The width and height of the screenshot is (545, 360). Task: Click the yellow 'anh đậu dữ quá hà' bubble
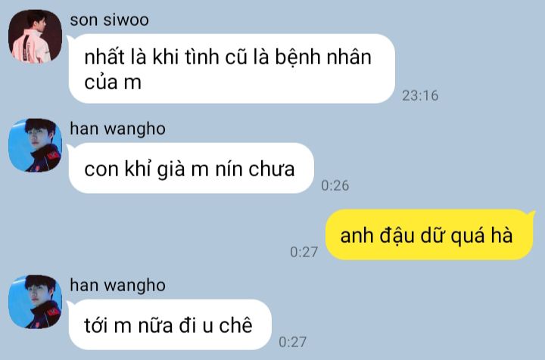tap(429, 234)
